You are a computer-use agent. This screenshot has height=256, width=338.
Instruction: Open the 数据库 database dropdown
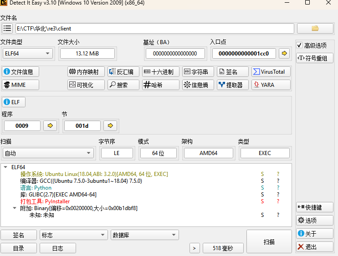click(145, 235)
